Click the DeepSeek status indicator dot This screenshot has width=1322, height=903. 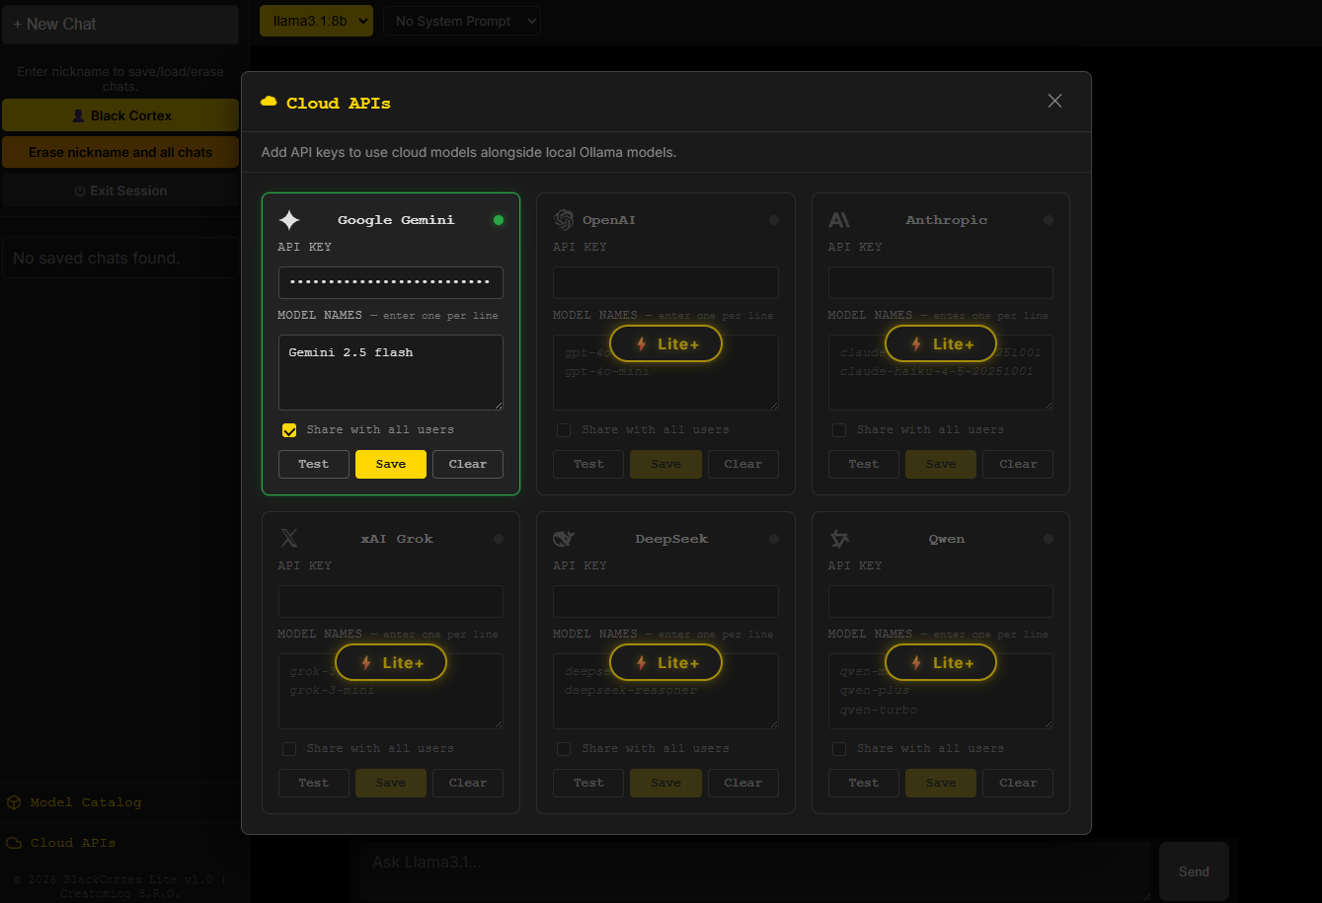point(774,539)
